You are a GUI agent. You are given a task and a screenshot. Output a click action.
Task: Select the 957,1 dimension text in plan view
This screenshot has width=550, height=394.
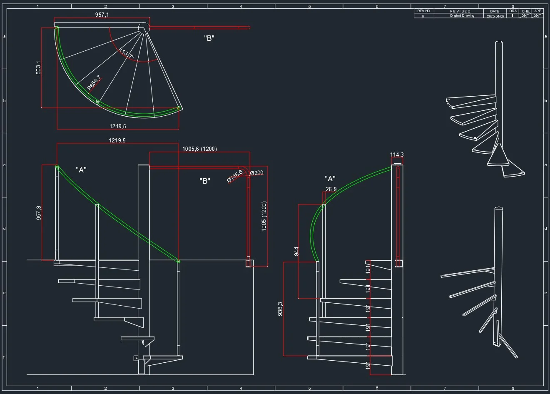click(102, 15)
